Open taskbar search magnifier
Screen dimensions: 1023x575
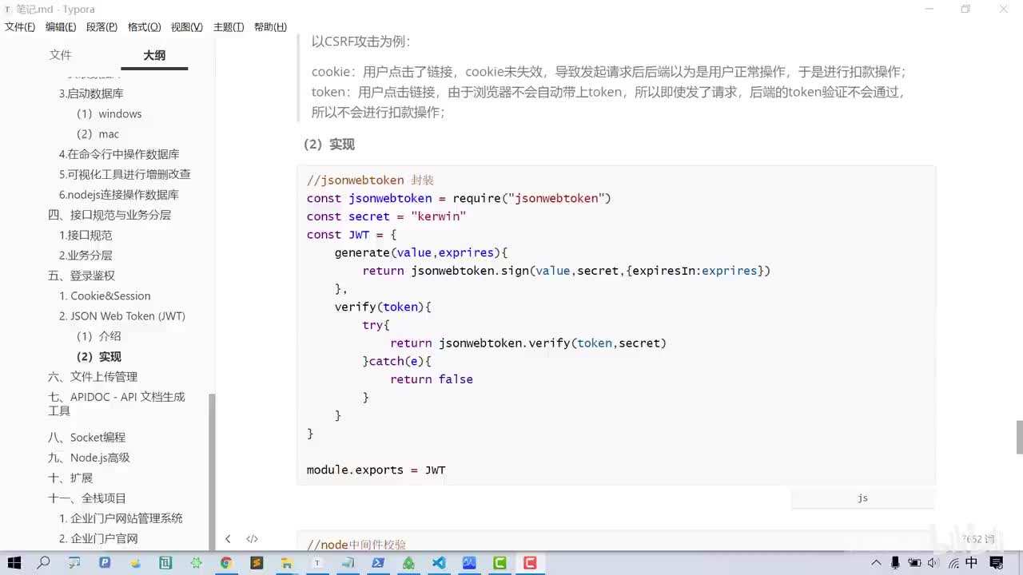tap(44, 563)
